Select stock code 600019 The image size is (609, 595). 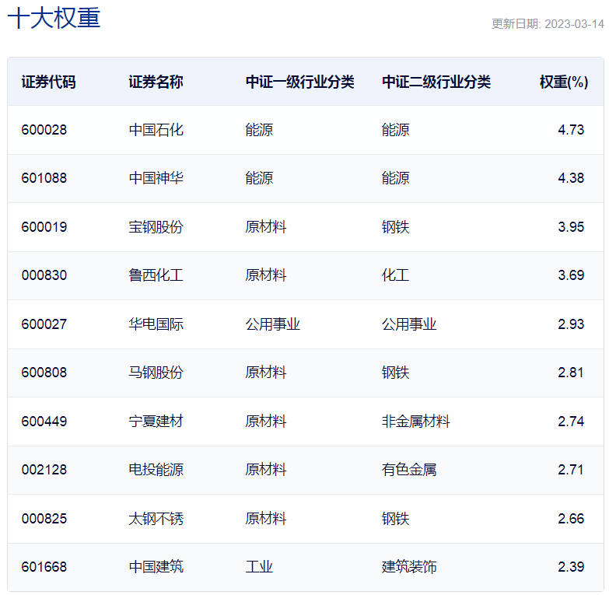click(44, 227)
